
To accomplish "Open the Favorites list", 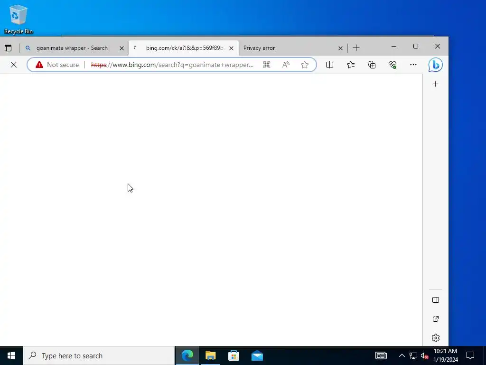I will (x=351, y=65).
